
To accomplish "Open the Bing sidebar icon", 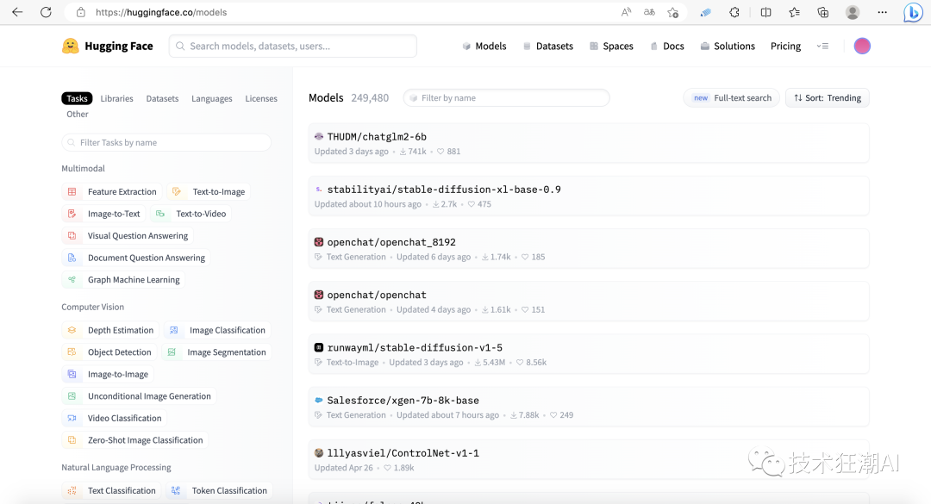I will pyautogui.click(x=912, y=12).
